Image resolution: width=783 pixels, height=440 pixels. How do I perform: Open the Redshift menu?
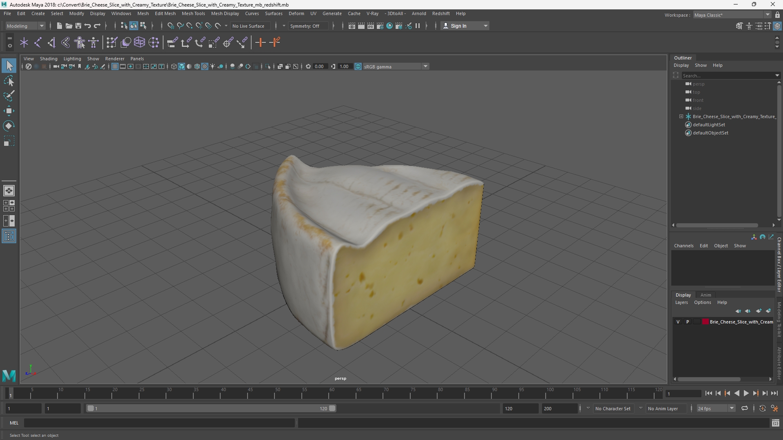click(441, 13)
